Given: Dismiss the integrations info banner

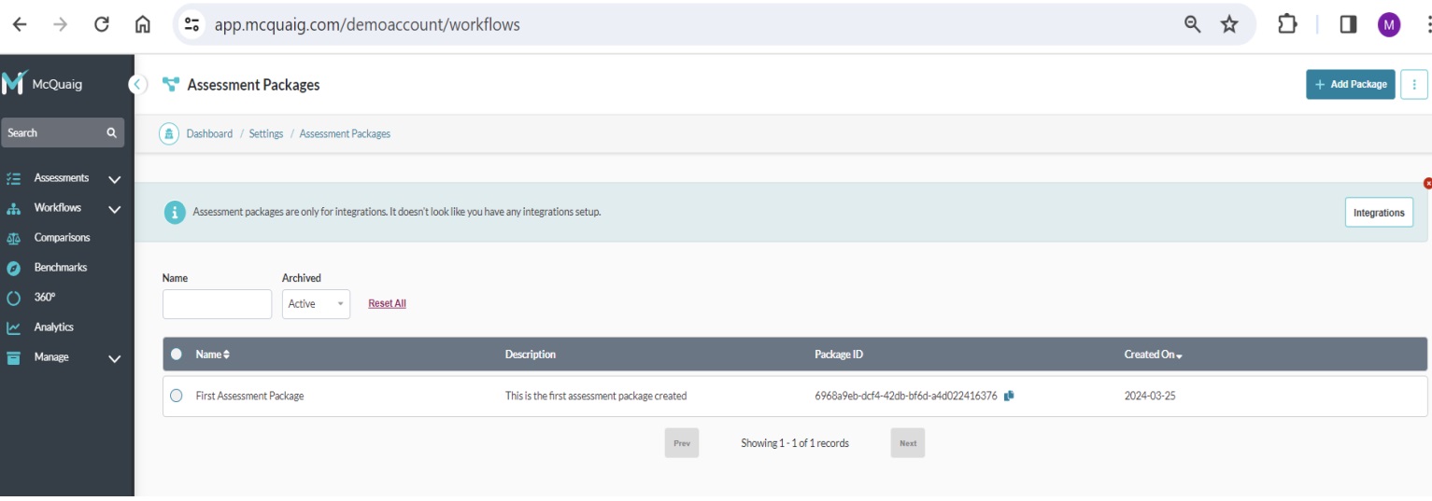Looking at the screenshot, I should pyautogui.click(x=1426, y=184).
